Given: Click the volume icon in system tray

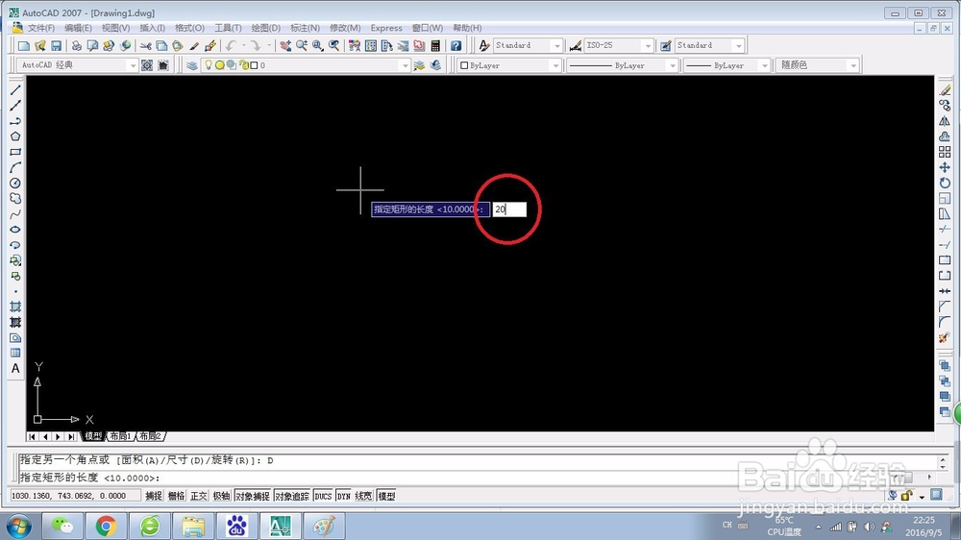Looking at the screenshot, I should (x=869, y=527).
